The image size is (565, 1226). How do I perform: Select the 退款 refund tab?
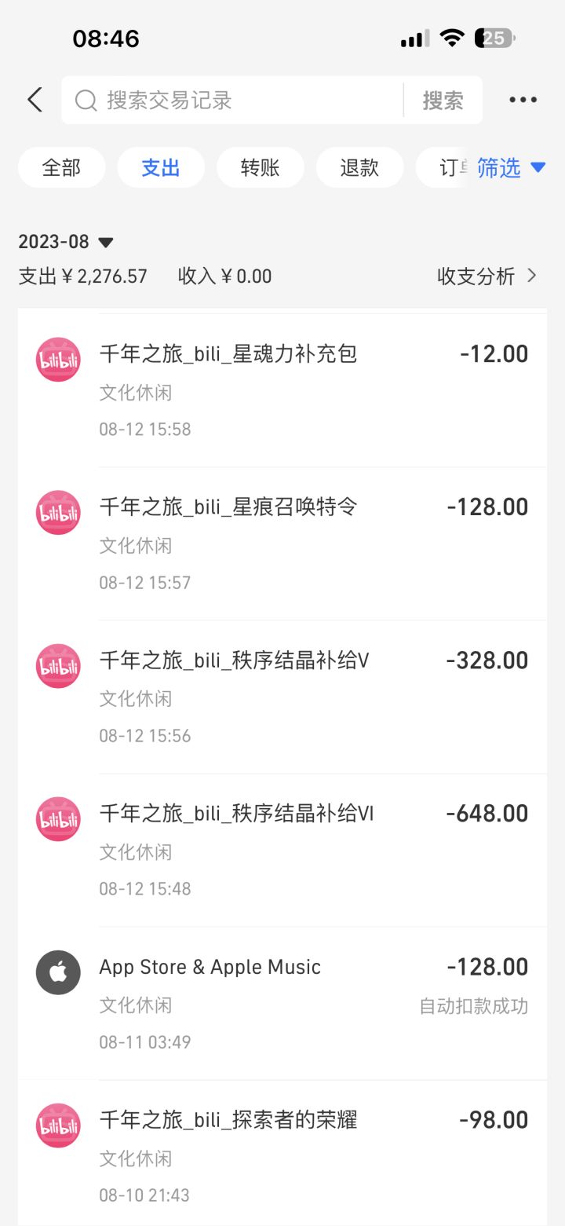(x=359, y=167)
